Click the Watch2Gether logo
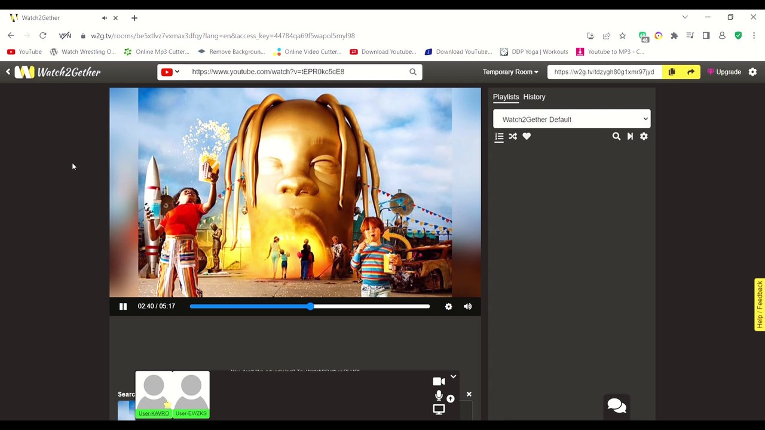The height and width of the screenshot is (430, 765). 57,72
